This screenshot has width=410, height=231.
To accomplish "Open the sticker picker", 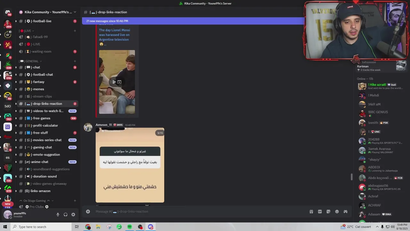I will (328, 211).
